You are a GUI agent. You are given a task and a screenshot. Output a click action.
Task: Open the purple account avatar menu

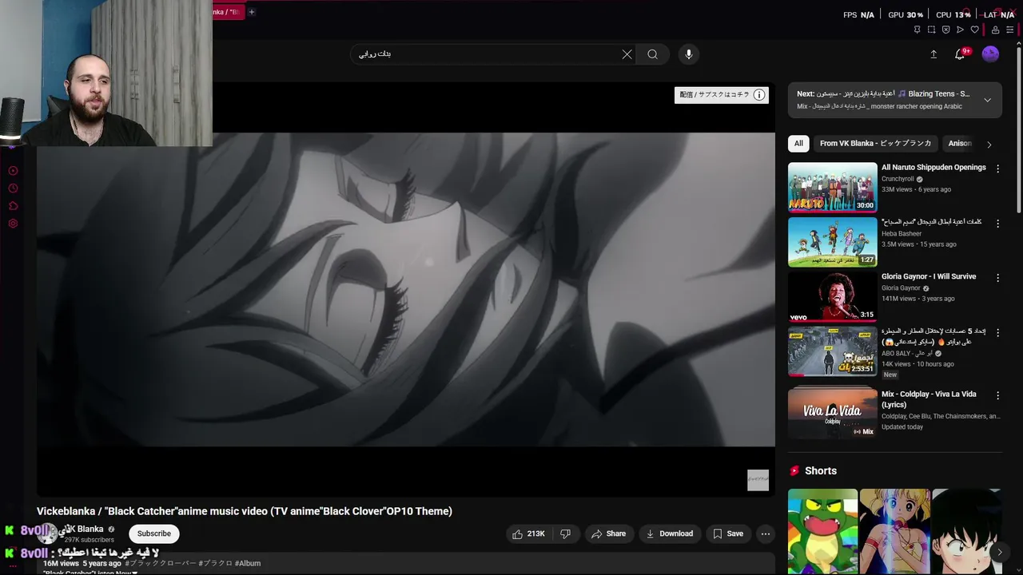click(x=990, y=54)
